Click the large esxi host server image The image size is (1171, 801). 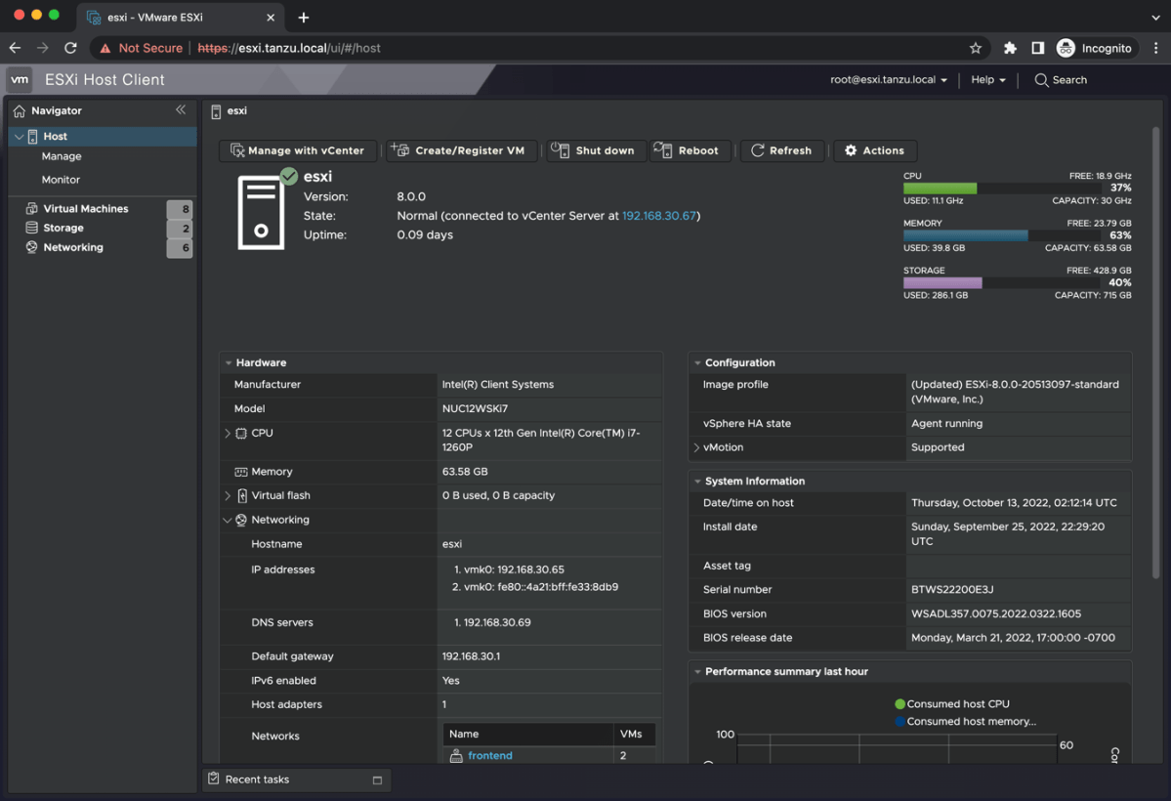click(261, 212)
